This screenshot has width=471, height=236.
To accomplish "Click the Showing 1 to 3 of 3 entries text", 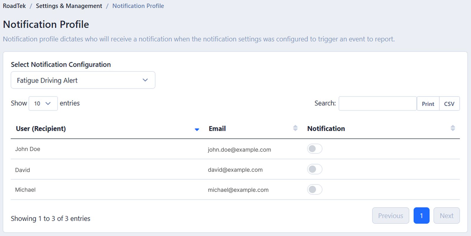I will 51,219.
